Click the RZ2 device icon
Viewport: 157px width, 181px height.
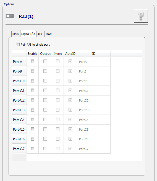[10, 16]
